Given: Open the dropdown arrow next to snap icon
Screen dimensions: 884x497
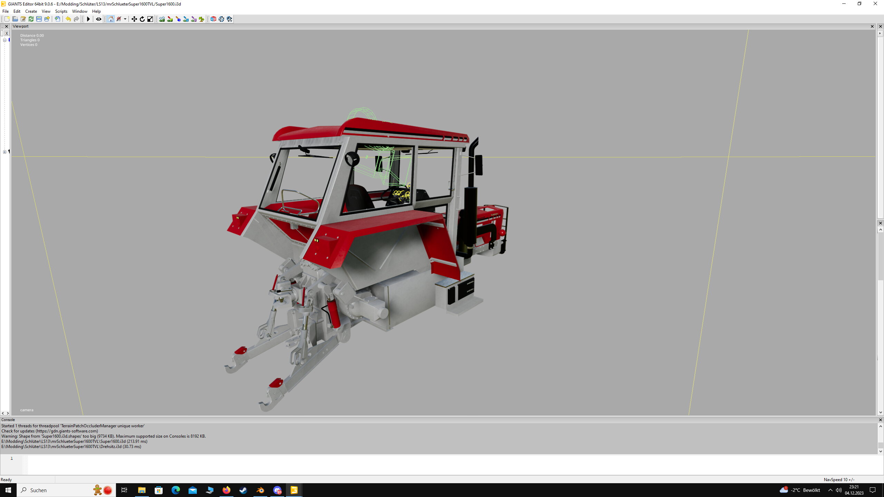Looking at the screenshot, I should [125, 19].
